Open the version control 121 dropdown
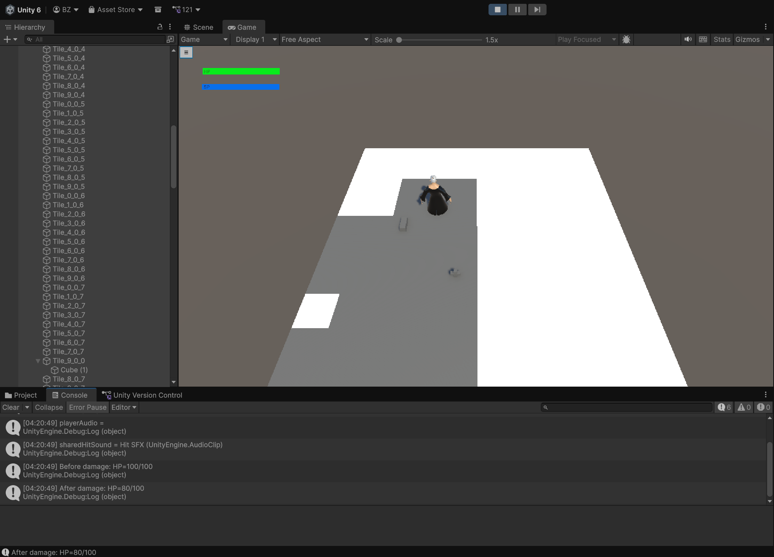 pos(186,10)
